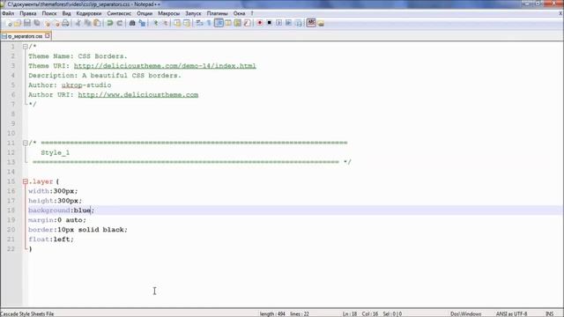
Task: Follow the delicioustheme.com/demo-14/index.html link
Action: [165, 66]
